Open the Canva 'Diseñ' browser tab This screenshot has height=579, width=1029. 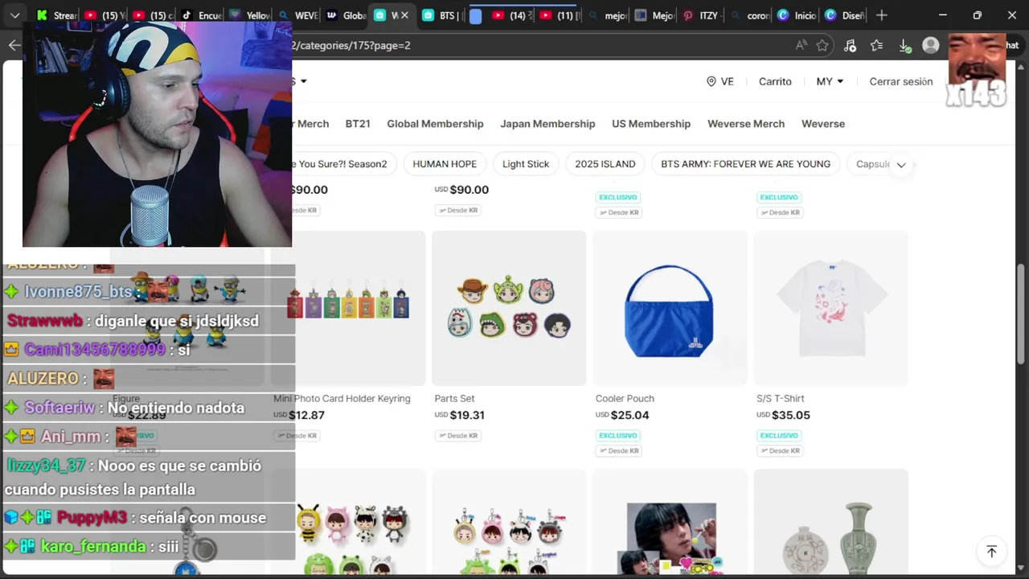pos(845,15)
